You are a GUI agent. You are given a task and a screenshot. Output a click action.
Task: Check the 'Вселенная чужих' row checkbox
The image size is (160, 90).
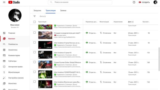coord(34,82)
